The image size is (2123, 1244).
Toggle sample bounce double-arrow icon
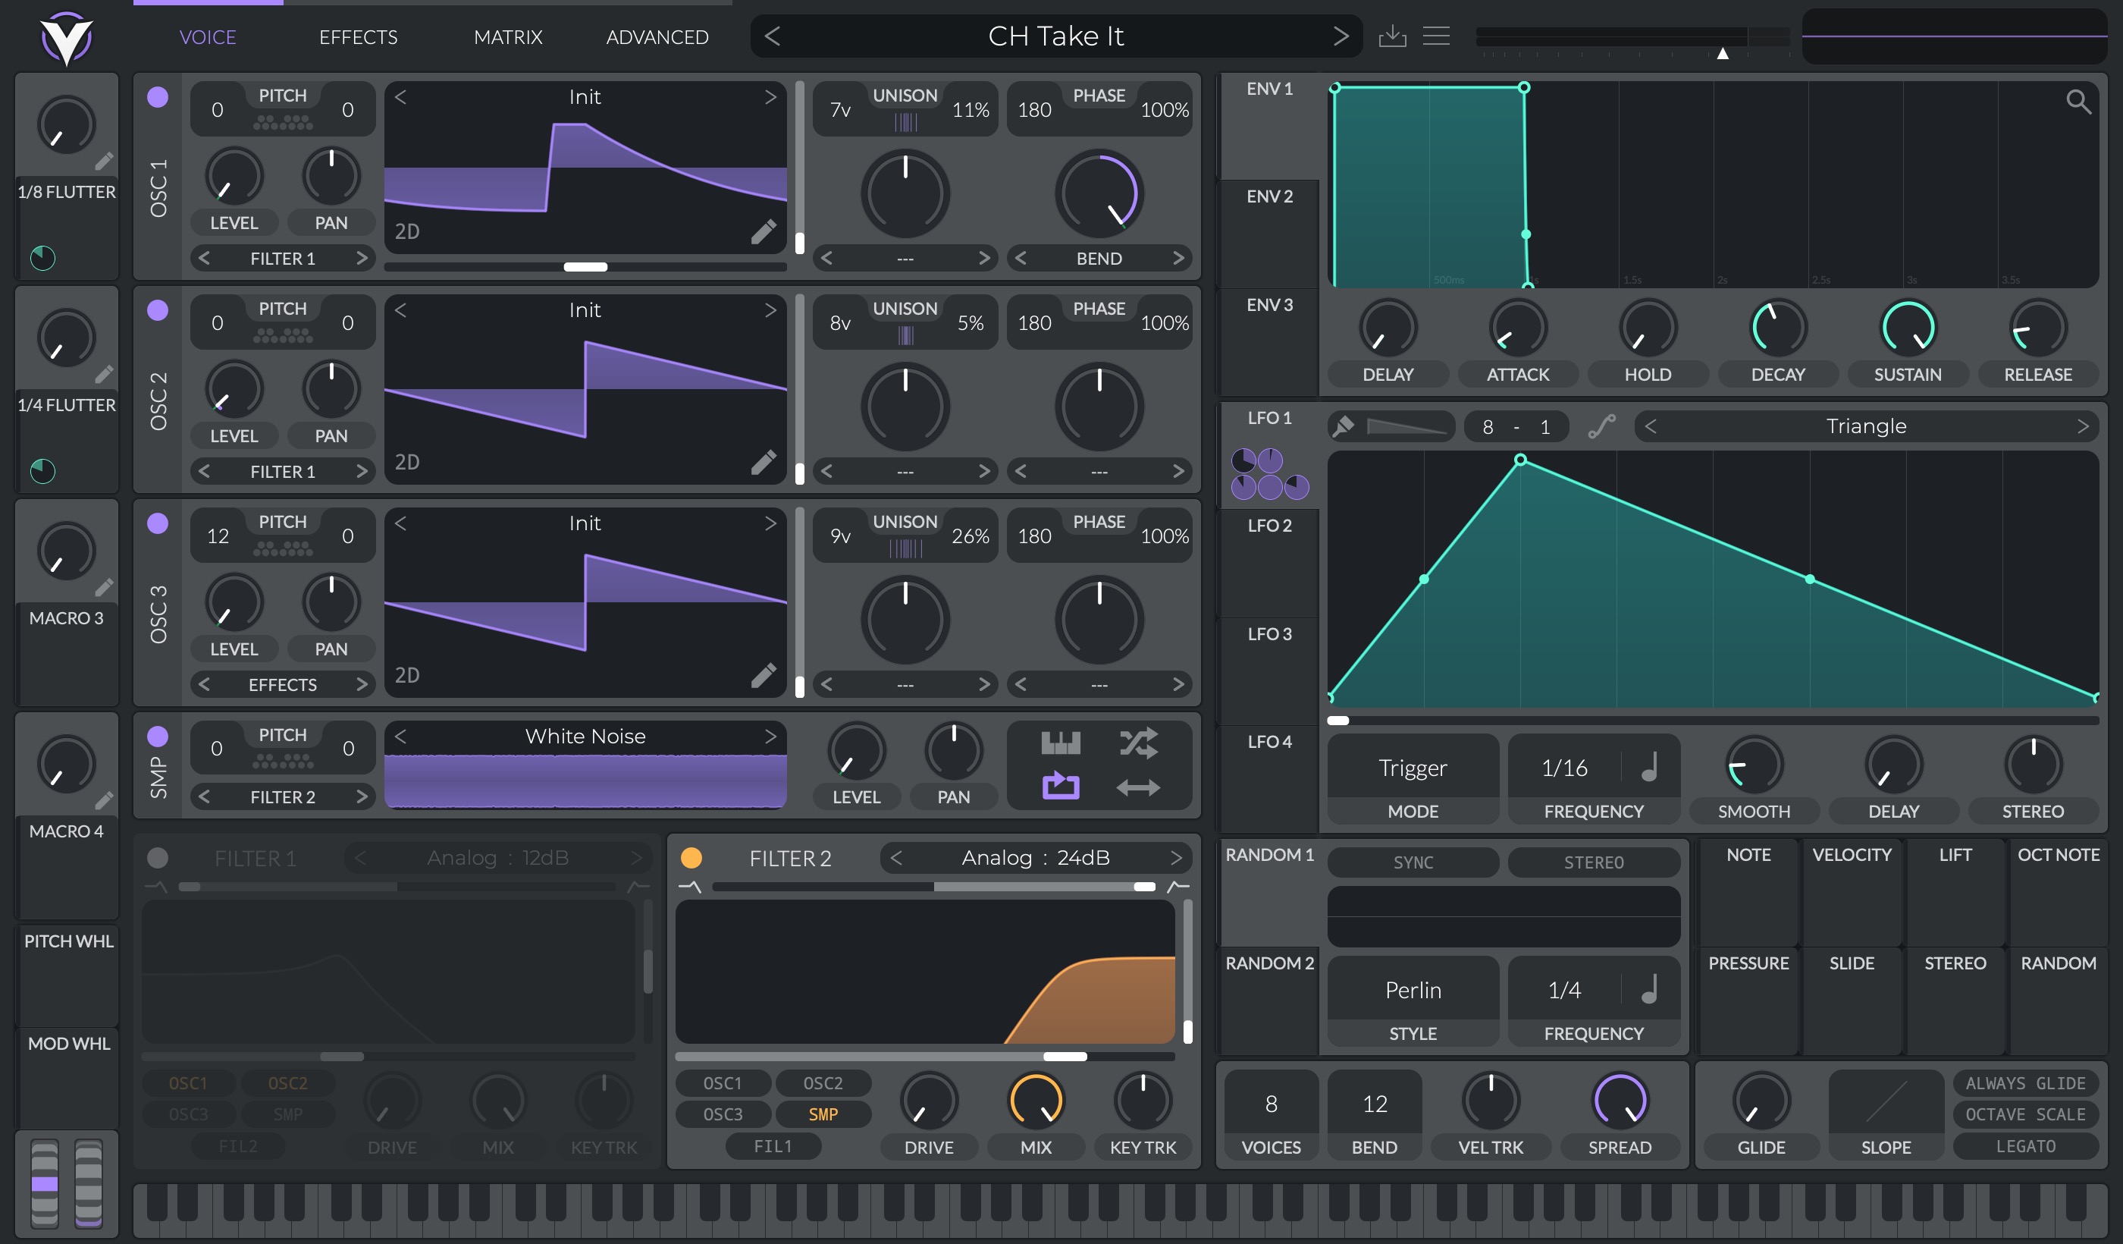1138,788
